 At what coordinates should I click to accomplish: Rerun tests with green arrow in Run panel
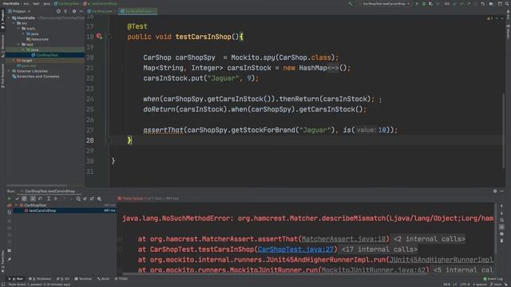[x=9, y=199]
